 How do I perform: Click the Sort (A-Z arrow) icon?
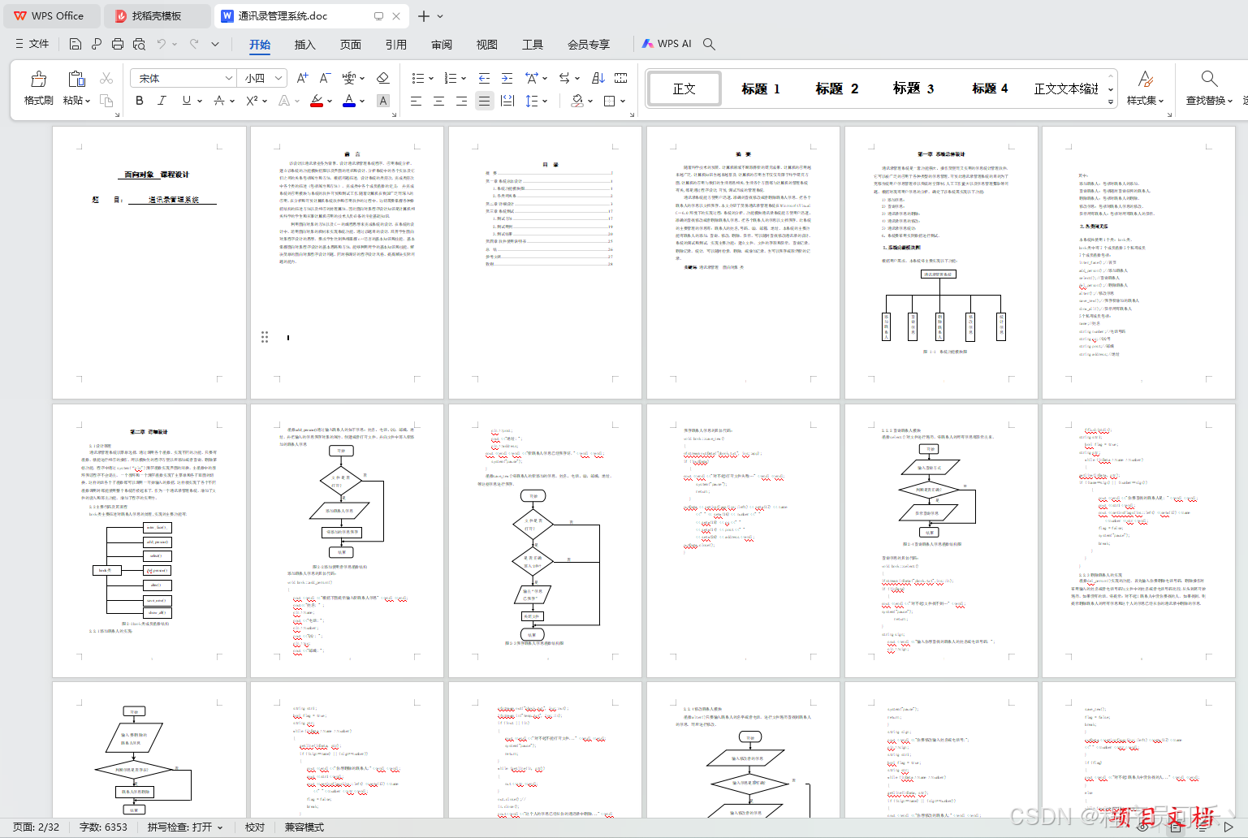(598, 78)
